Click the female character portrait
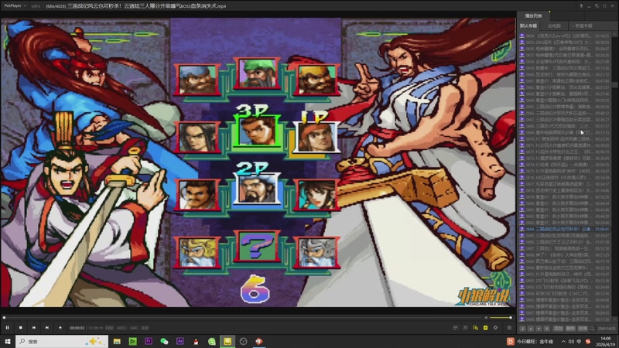 (x=316, y=195)
